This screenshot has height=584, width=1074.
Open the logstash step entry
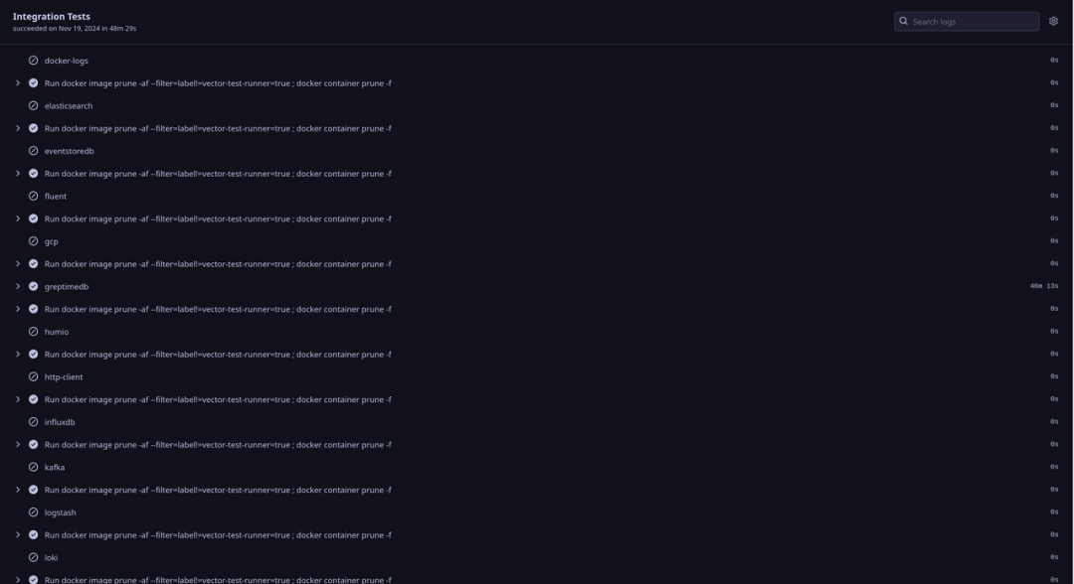coord(61,512)
